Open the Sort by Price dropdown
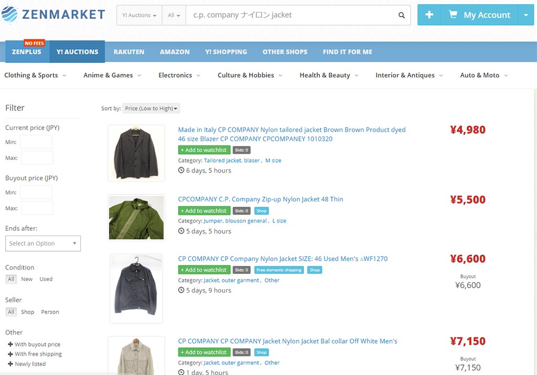This screenshot has height=375, width=537. 151,108
